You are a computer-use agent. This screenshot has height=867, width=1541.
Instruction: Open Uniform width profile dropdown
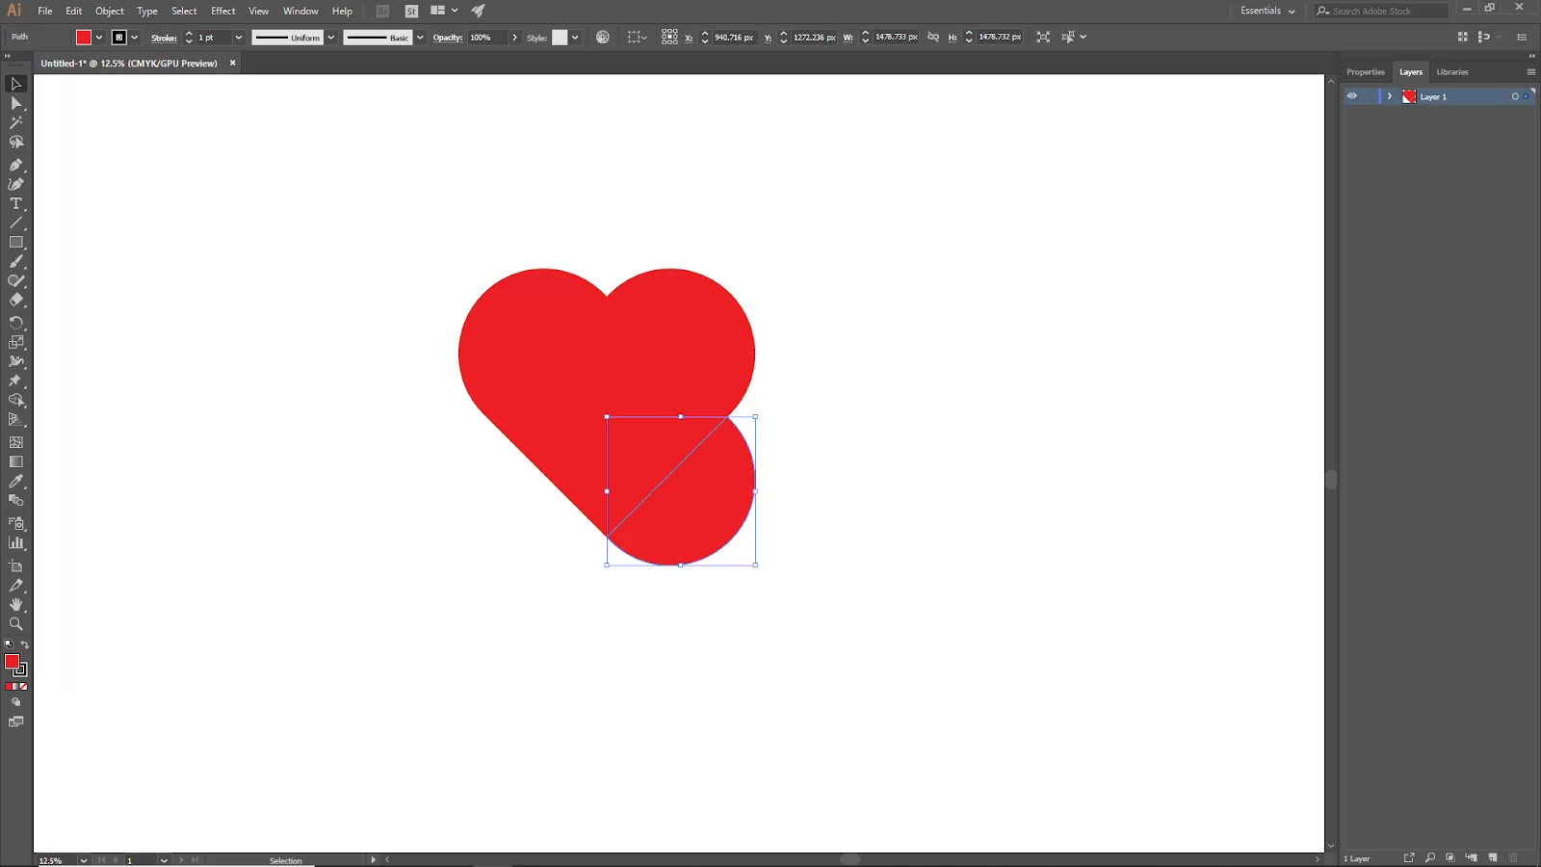(330, 38)
